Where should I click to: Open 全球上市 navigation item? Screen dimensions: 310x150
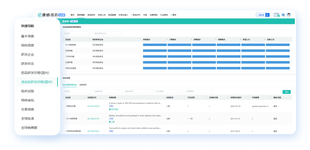tap(102, 15)
